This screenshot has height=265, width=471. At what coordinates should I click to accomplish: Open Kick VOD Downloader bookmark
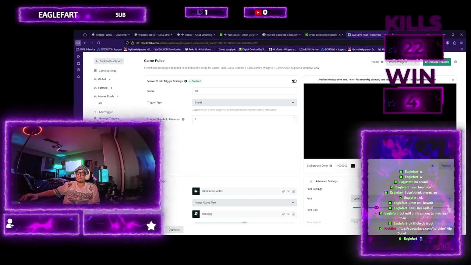point(169,49)
